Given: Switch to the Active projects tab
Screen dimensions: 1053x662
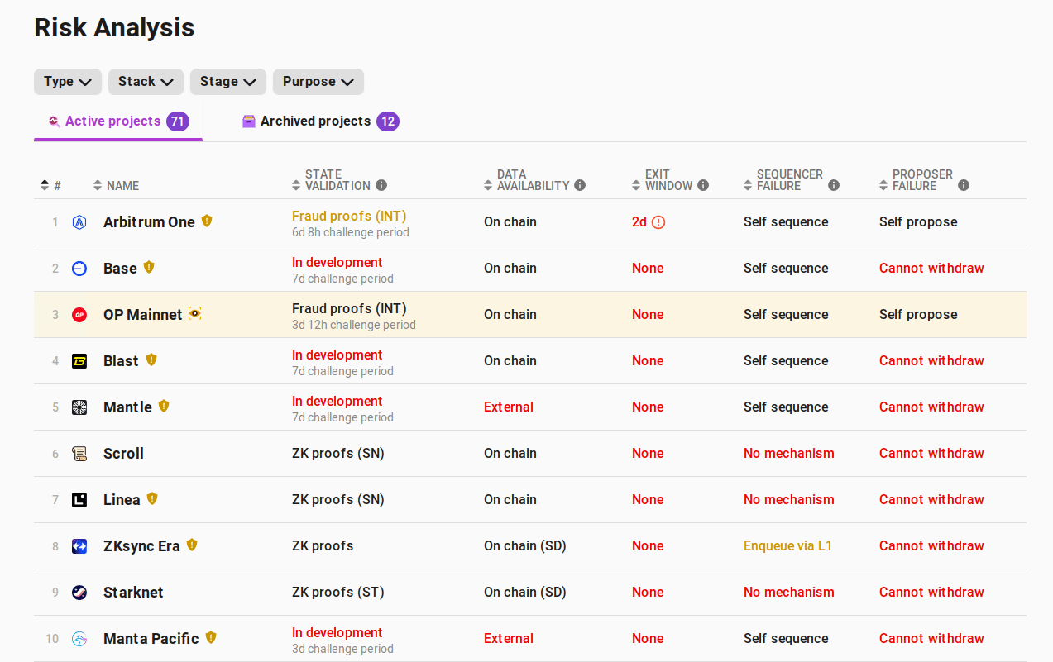Looking at the screenshot, I should [x=118, y=121].
